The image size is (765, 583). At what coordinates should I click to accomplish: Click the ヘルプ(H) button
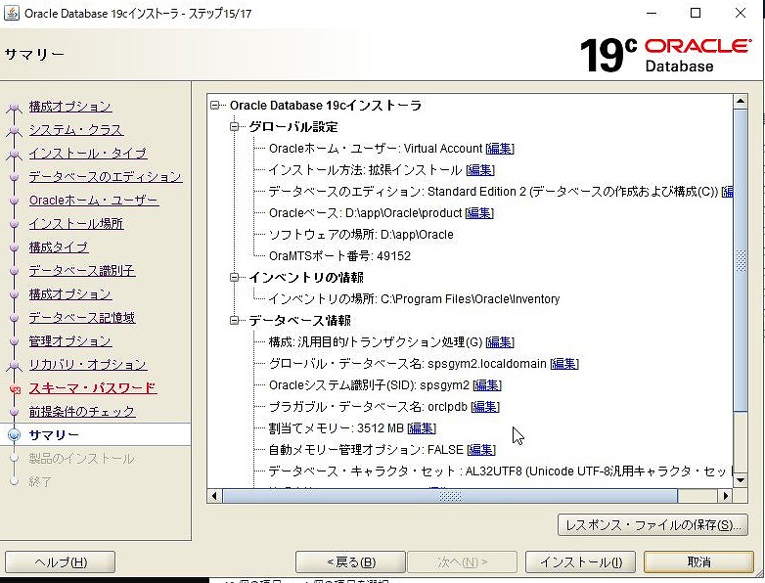[60, 562]
